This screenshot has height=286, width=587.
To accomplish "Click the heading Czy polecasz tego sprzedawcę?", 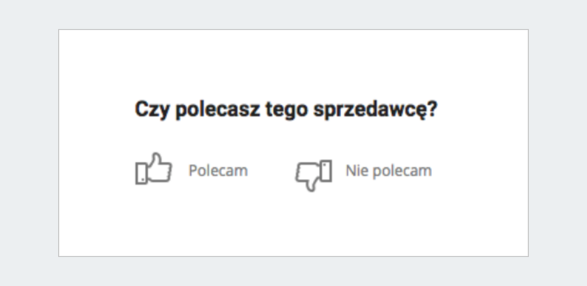I will (x=286, y=110).
